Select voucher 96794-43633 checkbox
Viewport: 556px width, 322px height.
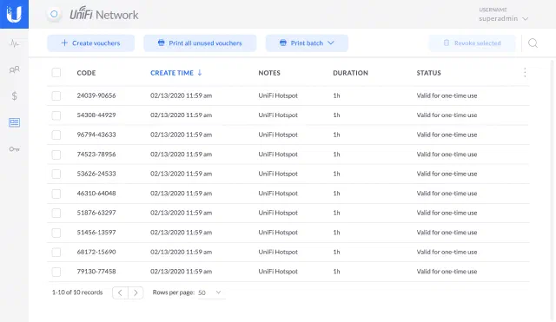tap(56, 135)
